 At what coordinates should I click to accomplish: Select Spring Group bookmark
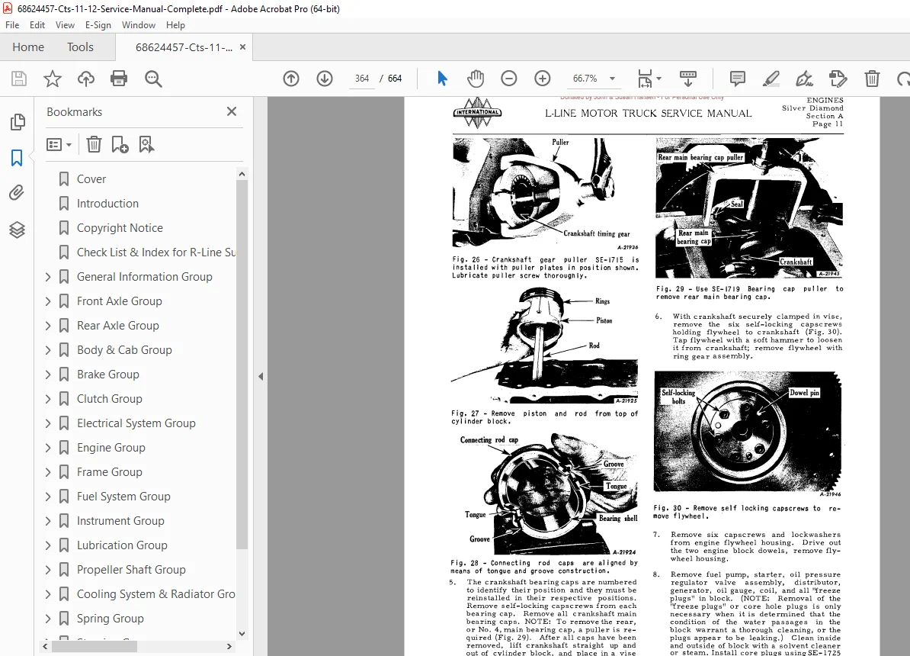pos(111,618)
